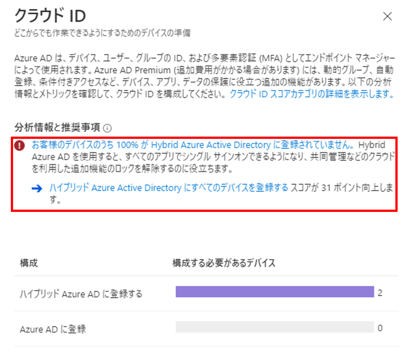This screenshot has height=353, width=408.
Task: Click the クラウド ID title heading
Action: pos(50,15)
